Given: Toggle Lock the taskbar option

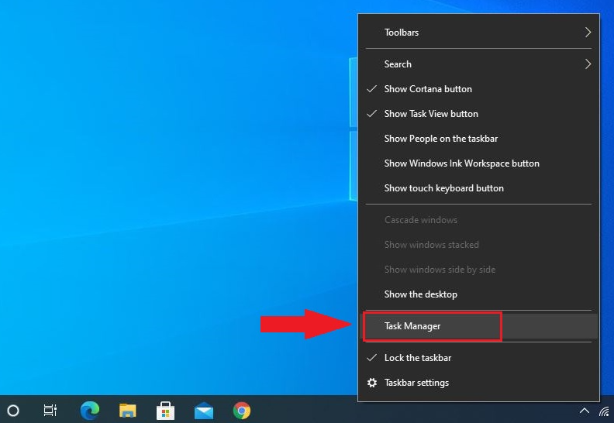Looking at the screenshot, I should 478,358.
